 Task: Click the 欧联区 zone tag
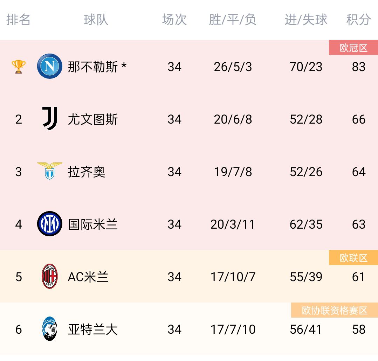point(353,258)
